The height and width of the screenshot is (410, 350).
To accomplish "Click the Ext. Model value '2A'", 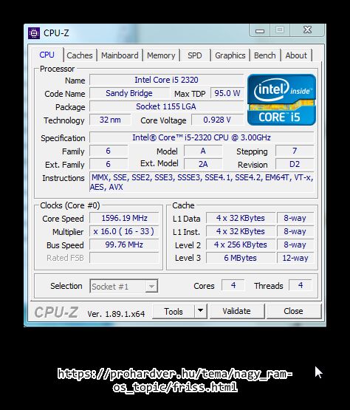I will point(203,164).
